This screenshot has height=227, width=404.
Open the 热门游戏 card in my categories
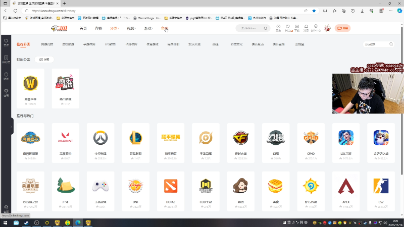(66, 88)
